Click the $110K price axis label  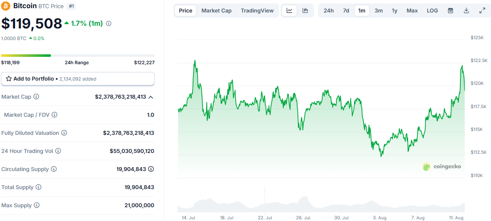point(477,175)
